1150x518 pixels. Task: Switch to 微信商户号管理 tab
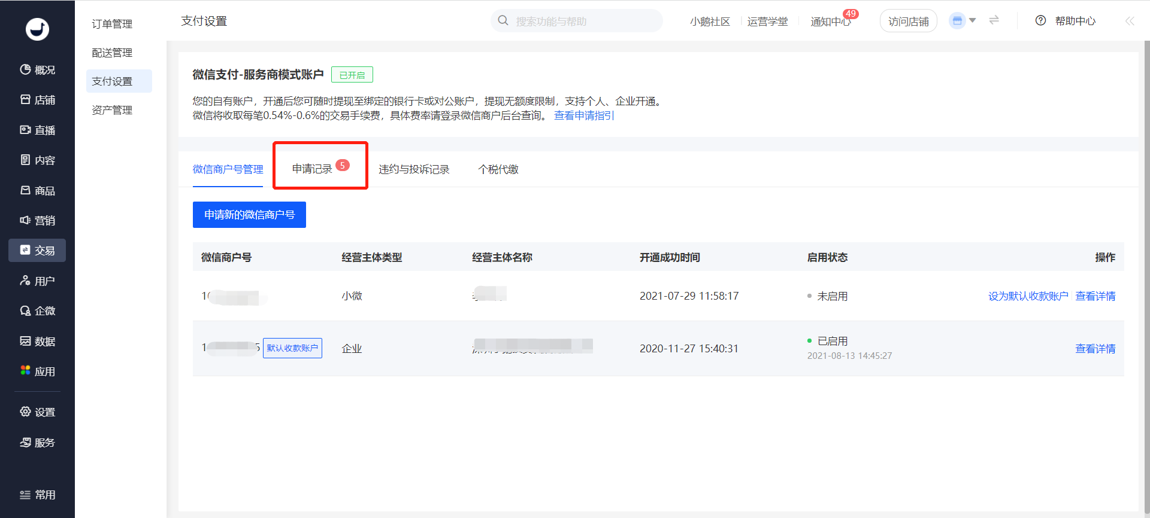[x=228, y=169]
